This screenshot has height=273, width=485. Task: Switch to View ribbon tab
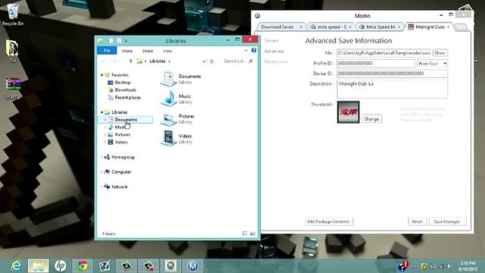click(167, 51)
